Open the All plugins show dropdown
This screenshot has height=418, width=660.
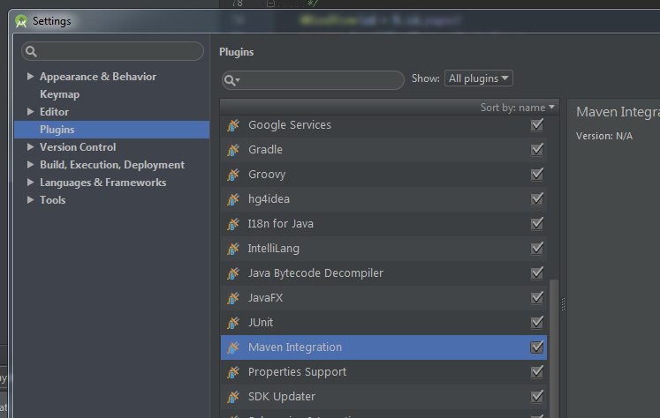(479, 78)
